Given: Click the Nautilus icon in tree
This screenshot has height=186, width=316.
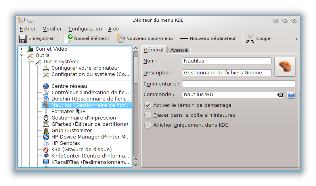Looking at the screenshot, I should [46, 105].
